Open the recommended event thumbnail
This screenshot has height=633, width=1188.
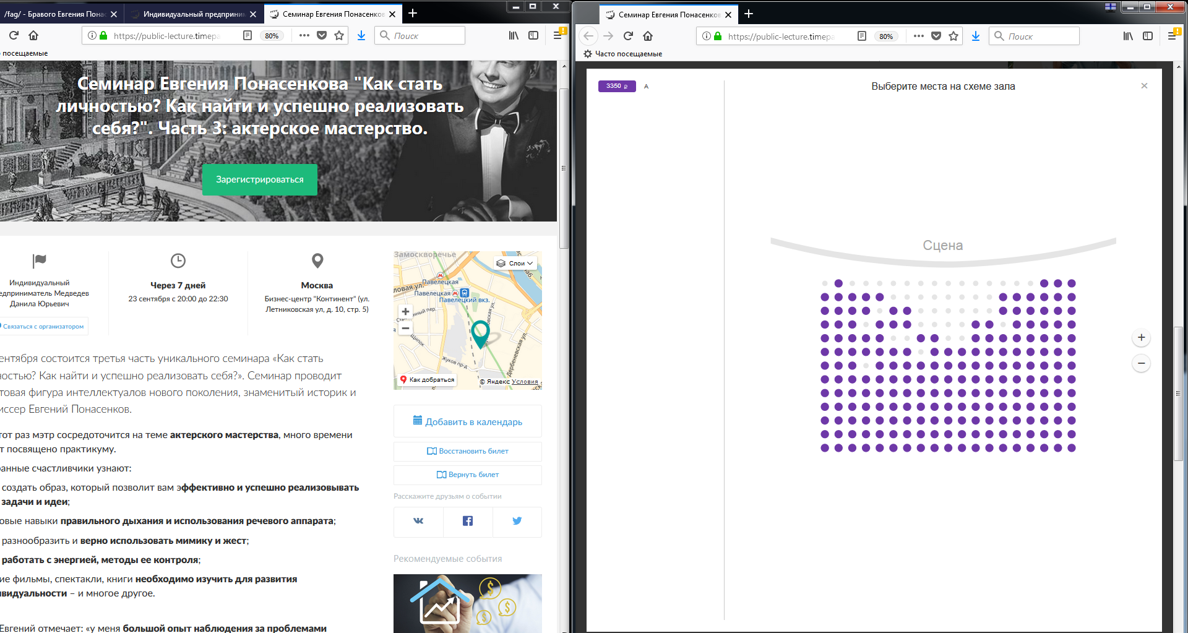point(468,603)
